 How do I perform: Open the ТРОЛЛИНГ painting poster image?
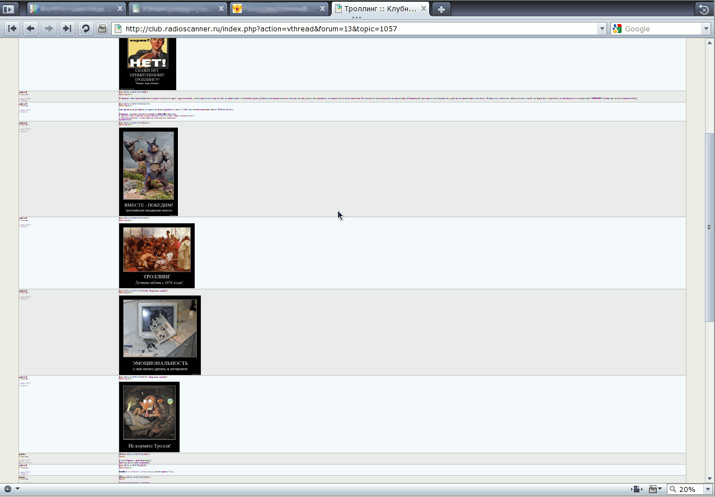coord(157,256)
